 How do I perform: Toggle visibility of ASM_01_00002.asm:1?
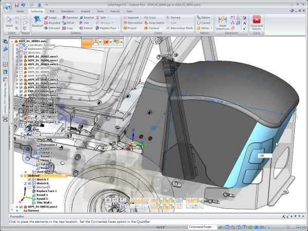21,56
